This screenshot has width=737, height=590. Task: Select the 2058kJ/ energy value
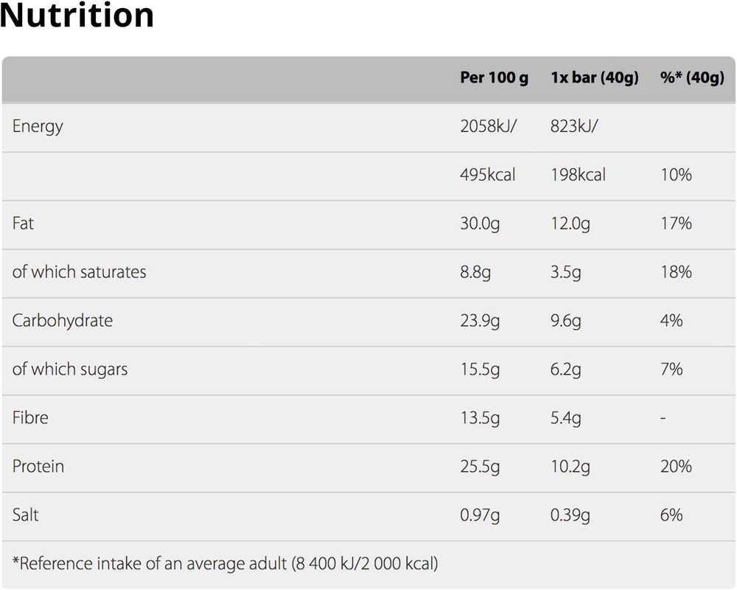point(489,126)
